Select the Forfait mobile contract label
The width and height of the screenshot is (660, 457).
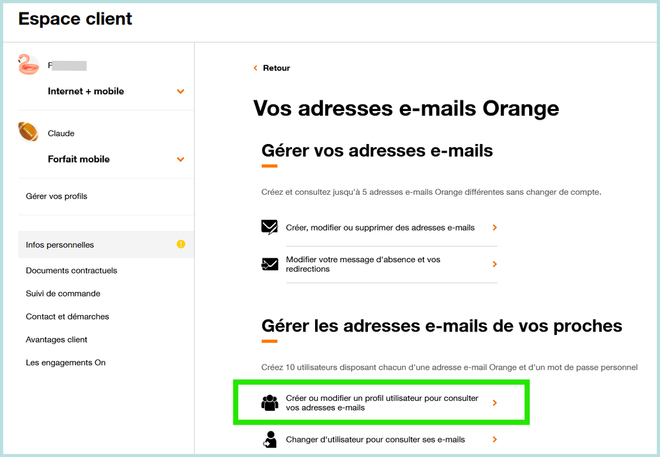point(79,159)
